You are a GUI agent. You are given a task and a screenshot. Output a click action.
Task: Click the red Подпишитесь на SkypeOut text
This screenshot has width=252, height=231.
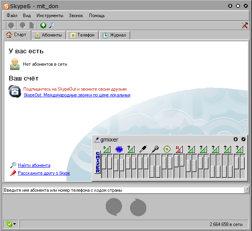click(75, 89)
